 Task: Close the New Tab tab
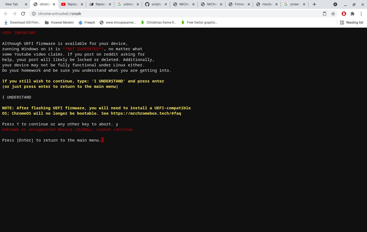click(26, 4)
